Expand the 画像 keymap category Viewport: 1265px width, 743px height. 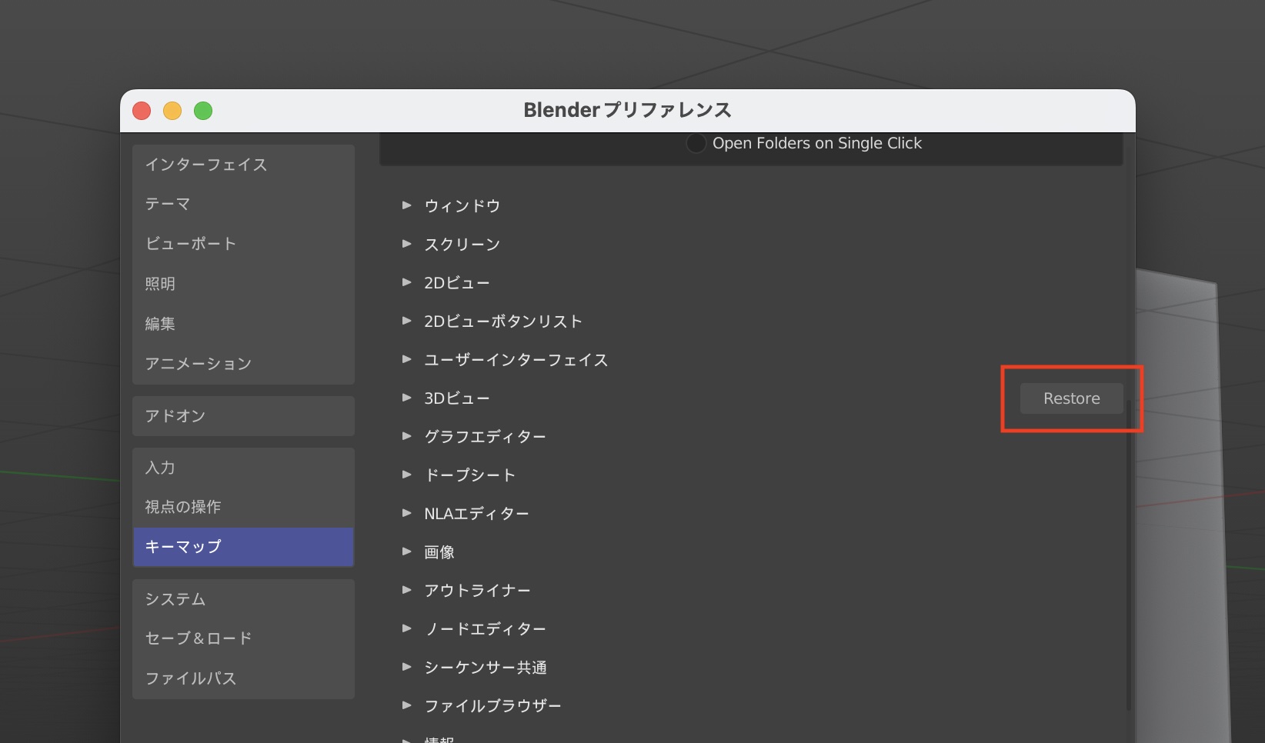407,551
